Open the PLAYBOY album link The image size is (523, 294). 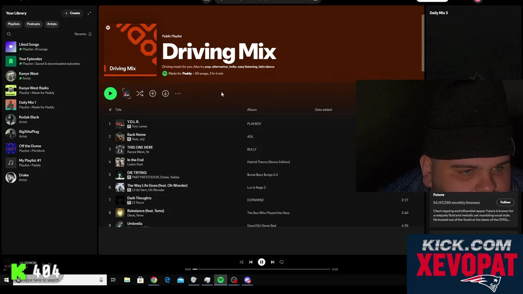[x=254, y=124]
